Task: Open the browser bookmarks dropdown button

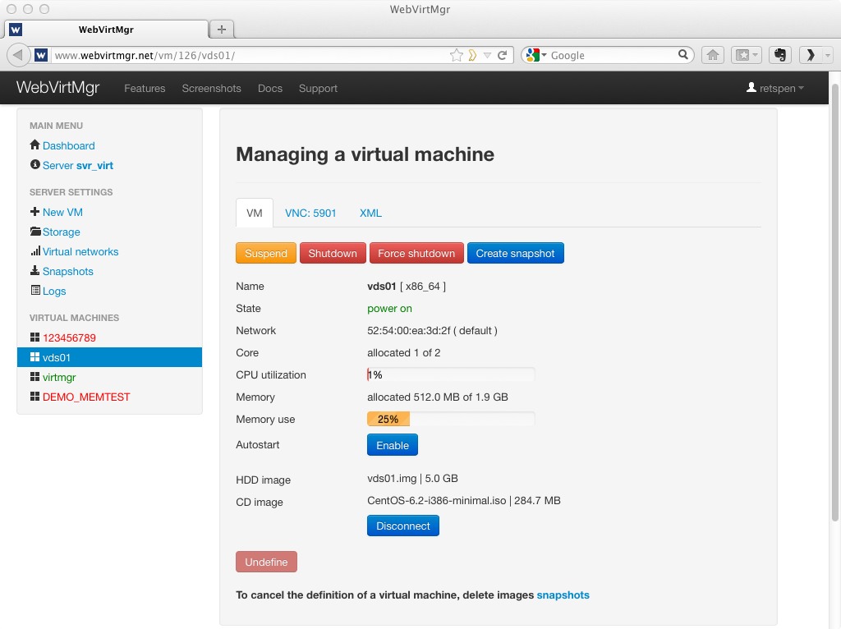Action: [747, 55]
